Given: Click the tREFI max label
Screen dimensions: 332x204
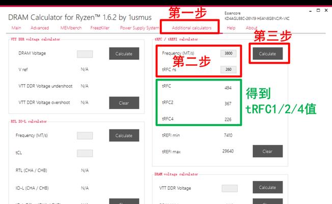Looking at the screenshot, I should (171, 152).
